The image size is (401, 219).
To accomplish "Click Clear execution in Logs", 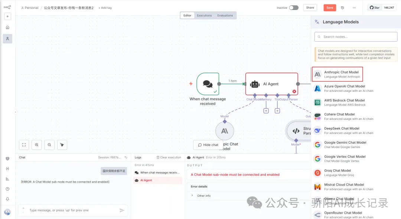I will pos(169,157).
